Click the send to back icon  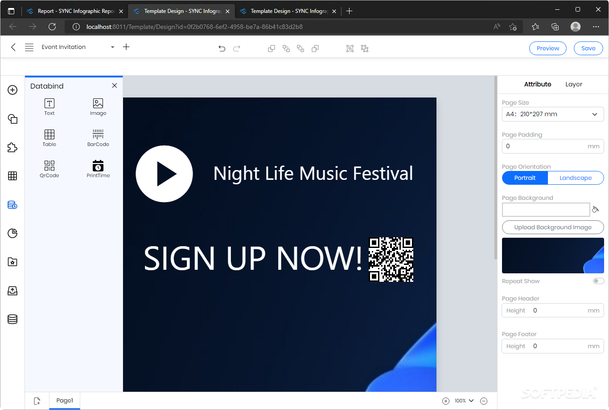(315, 49)
